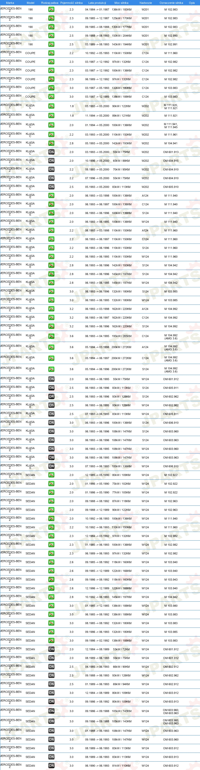Image resolution: width=200 pixels, height=770 pixels.
Task: Click the engine code M 102.990
Action: click(x=171, y=36)
